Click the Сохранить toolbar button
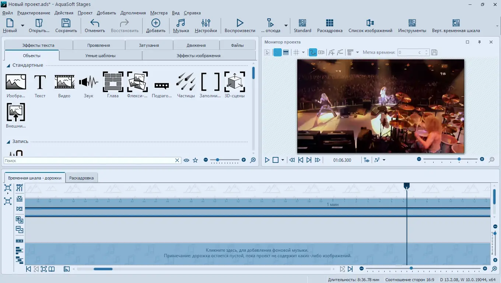The width and height of the screenshot is (501, 283). (66, 26)
